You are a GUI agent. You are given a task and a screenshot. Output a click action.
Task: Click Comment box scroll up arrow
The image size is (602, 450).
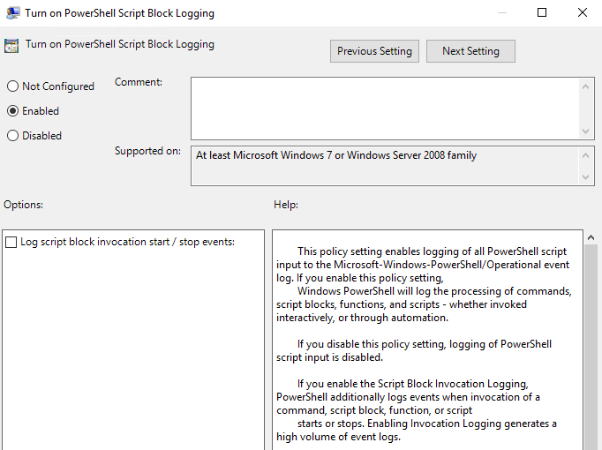(x=586, y=86)
